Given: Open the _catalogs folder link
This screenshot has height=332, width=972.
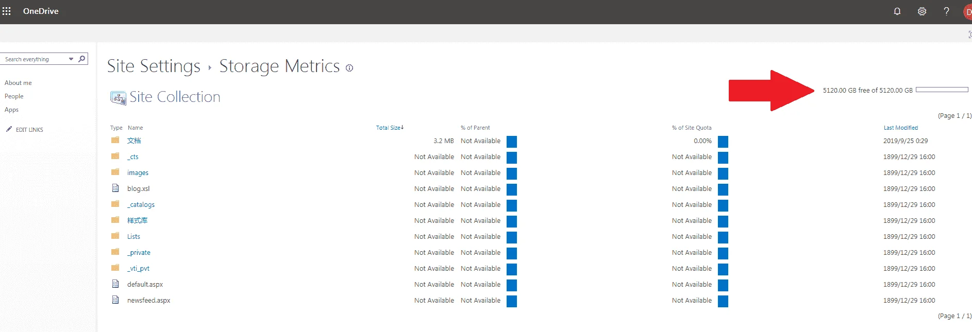Looking at the screenshot, I should (141, 204).
